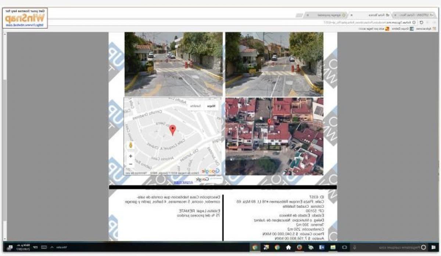Zoom out the map with minus button

coord(130,164)
